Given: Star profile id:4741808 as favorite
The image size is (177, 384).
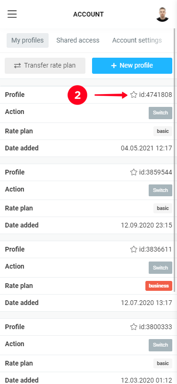Looking at the screenshot, I should pyautogui.click(x=134, y=95).
